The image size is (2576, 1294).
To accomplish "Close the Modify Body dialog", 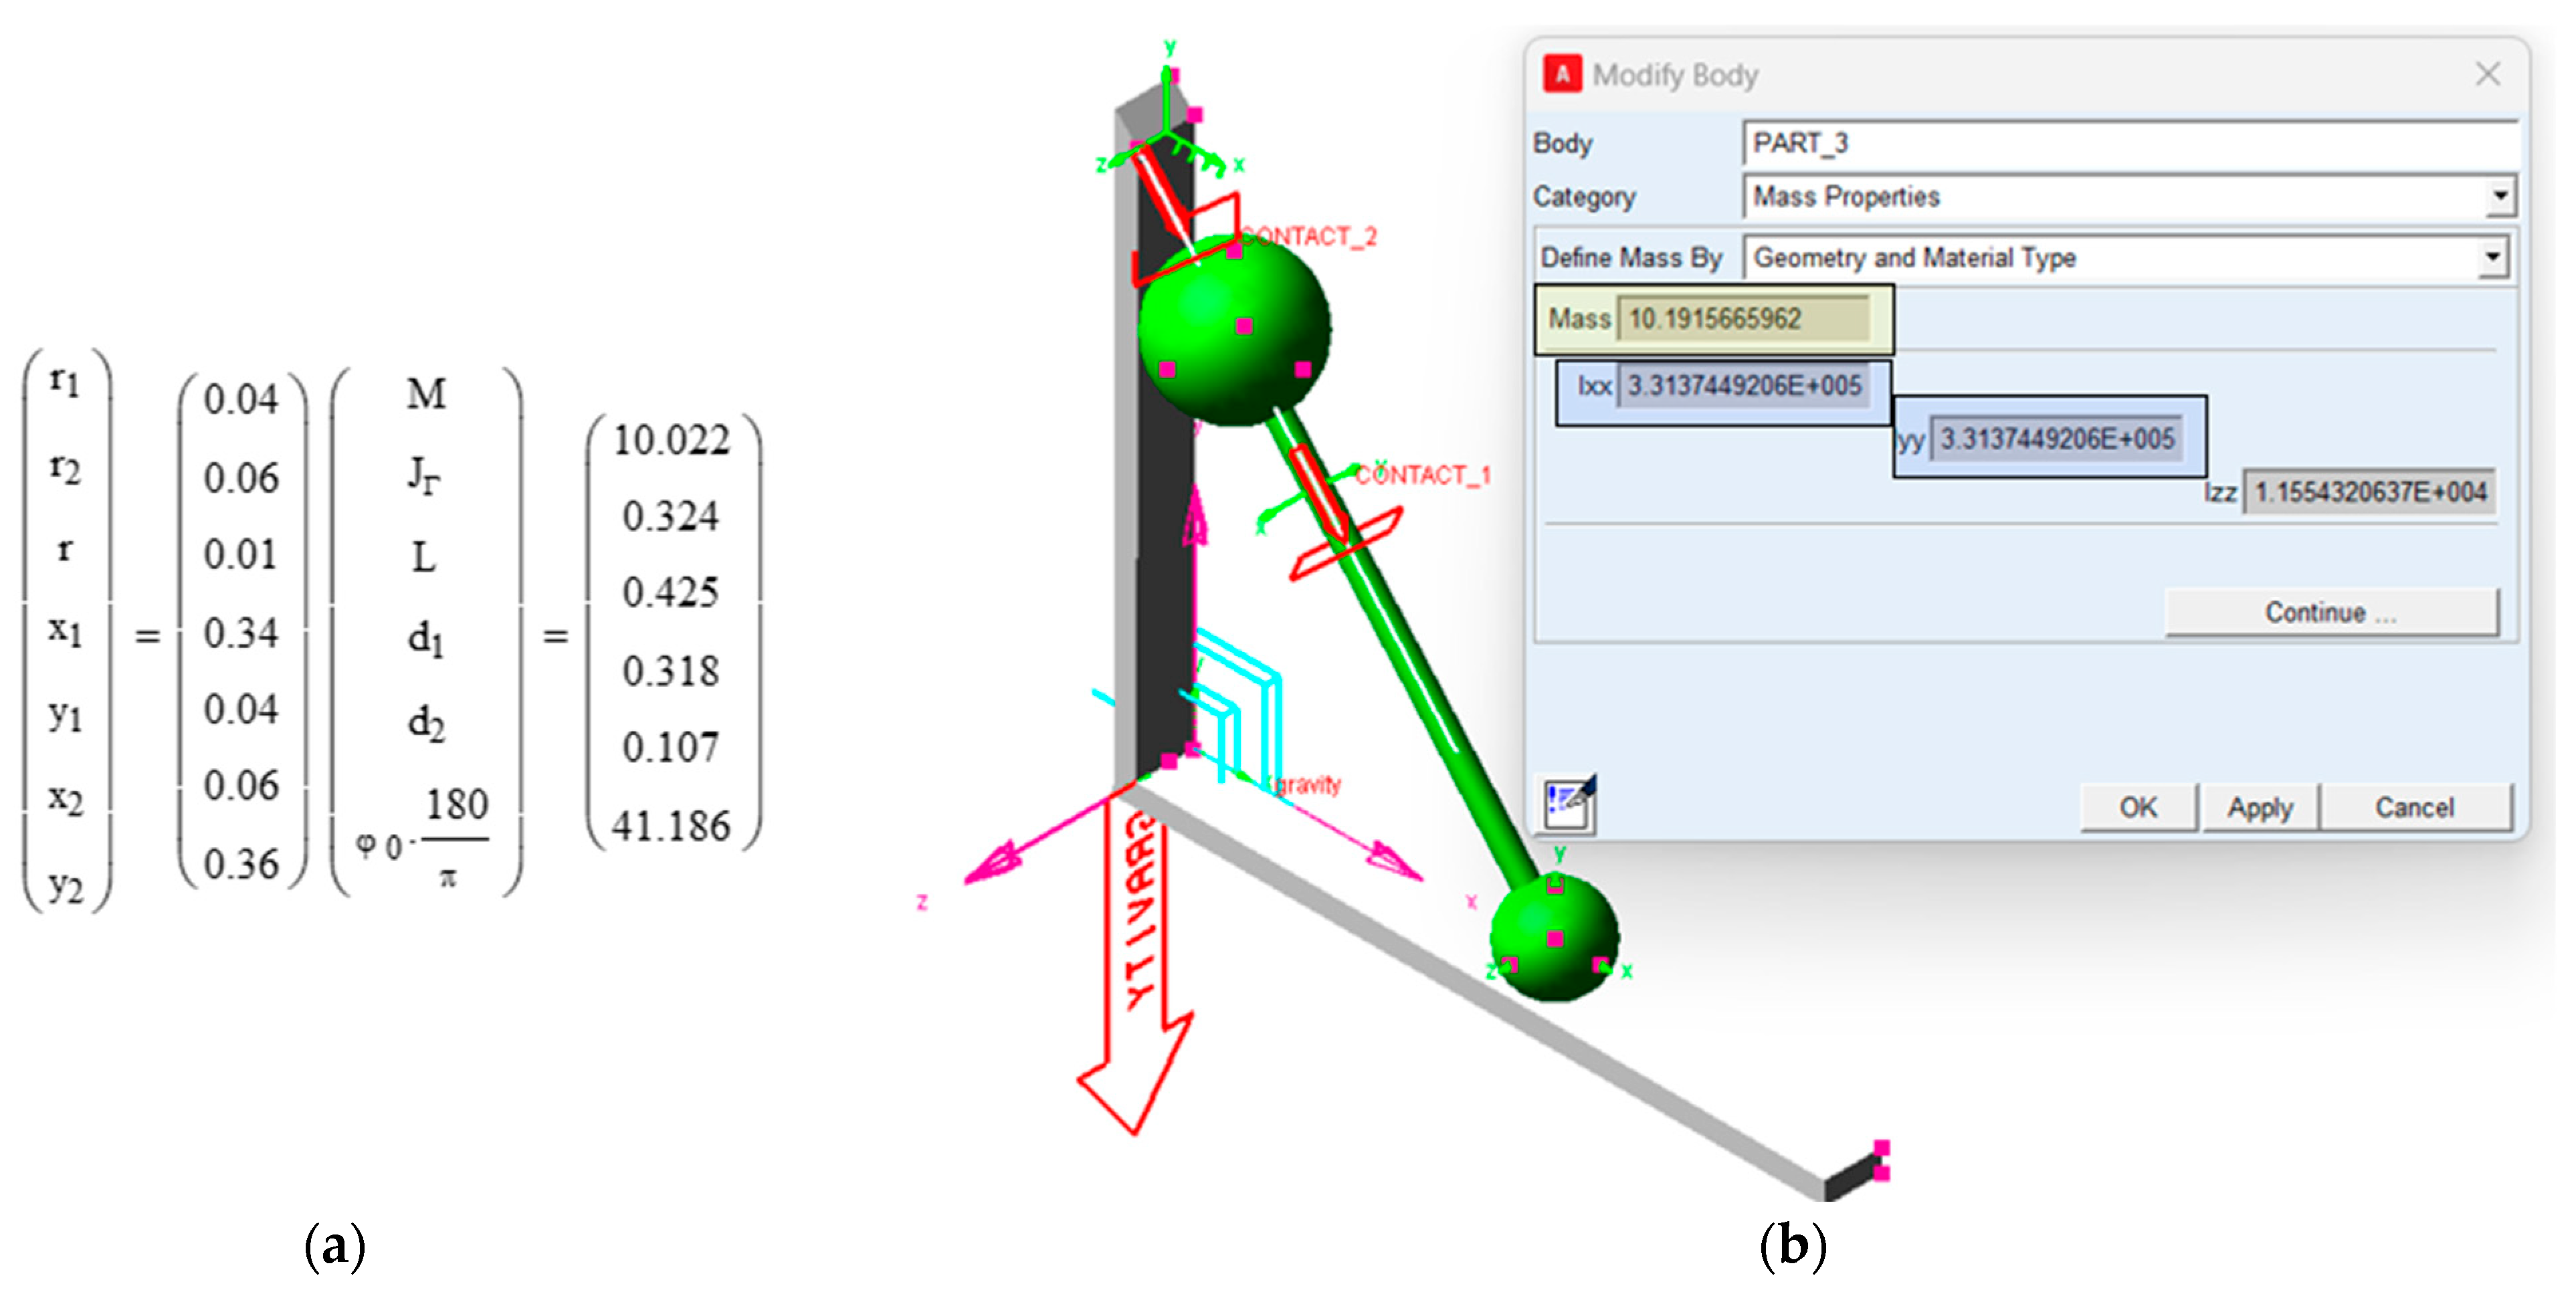I will 2487,74.
